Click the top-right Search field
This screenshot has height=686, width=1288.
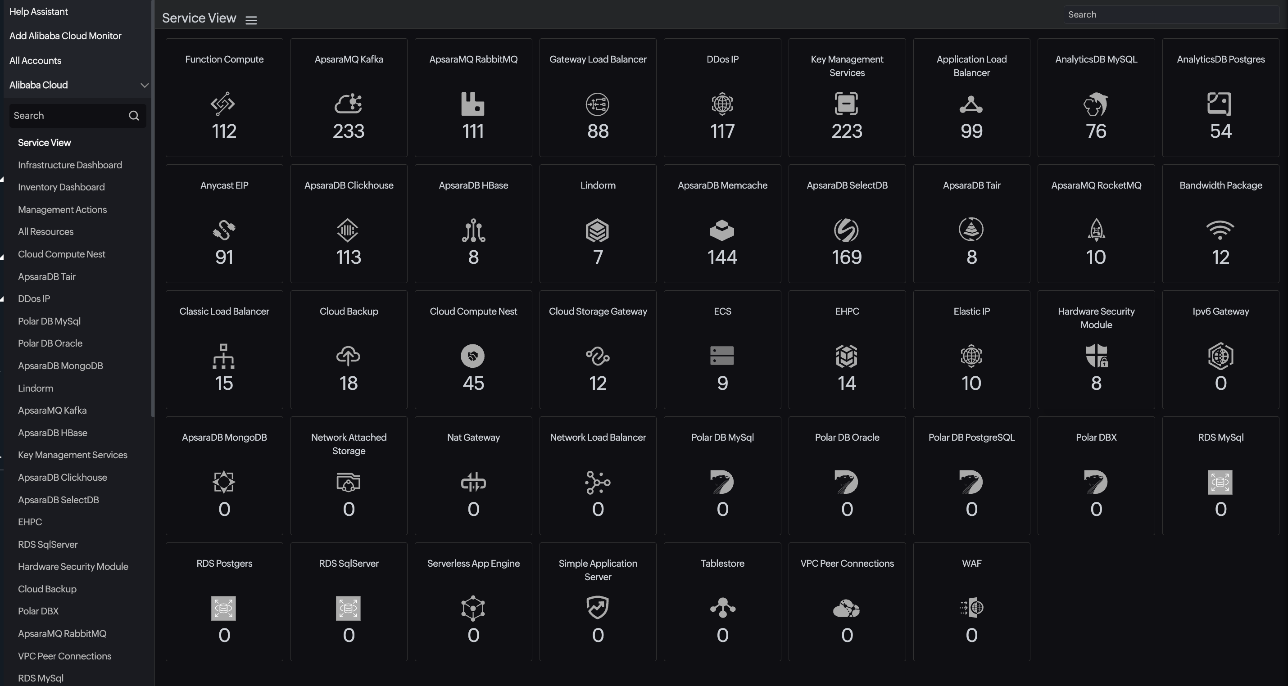point(1171,14)
